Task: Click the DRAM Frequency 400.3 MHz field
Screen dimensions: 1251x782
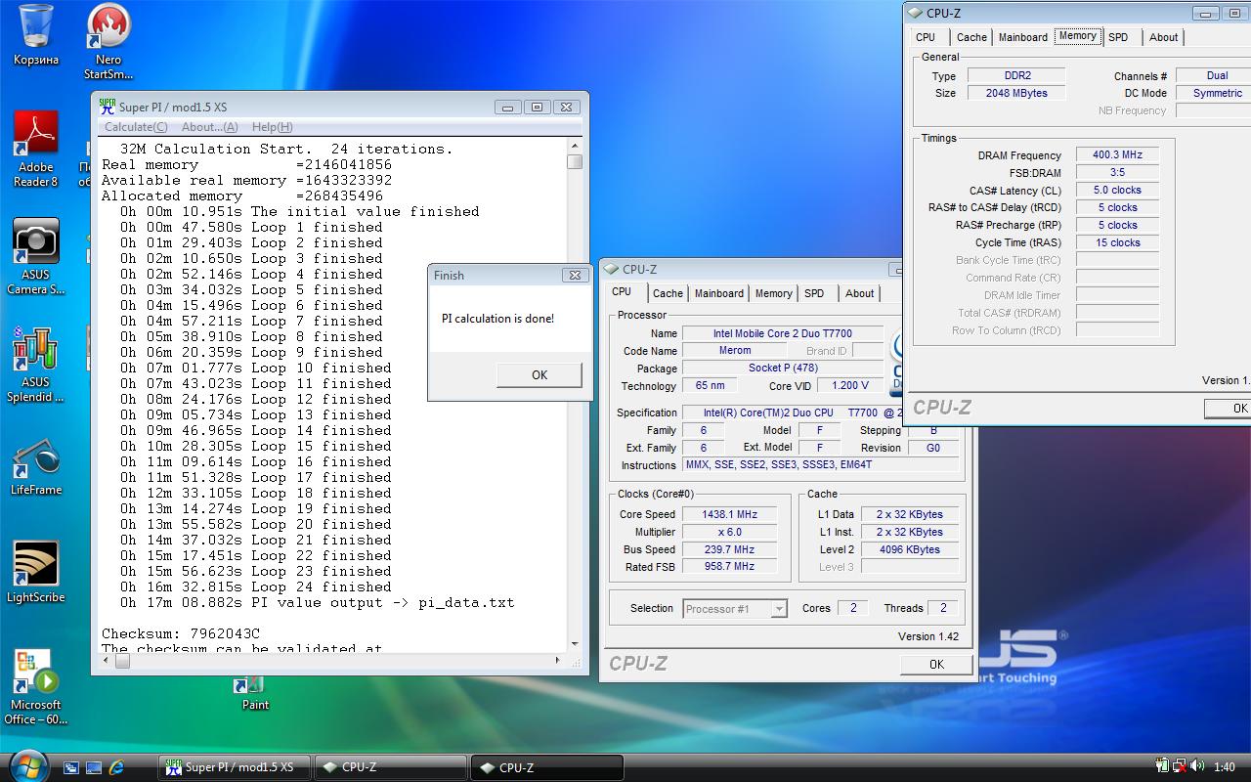Action: [x=1118, y=154]
